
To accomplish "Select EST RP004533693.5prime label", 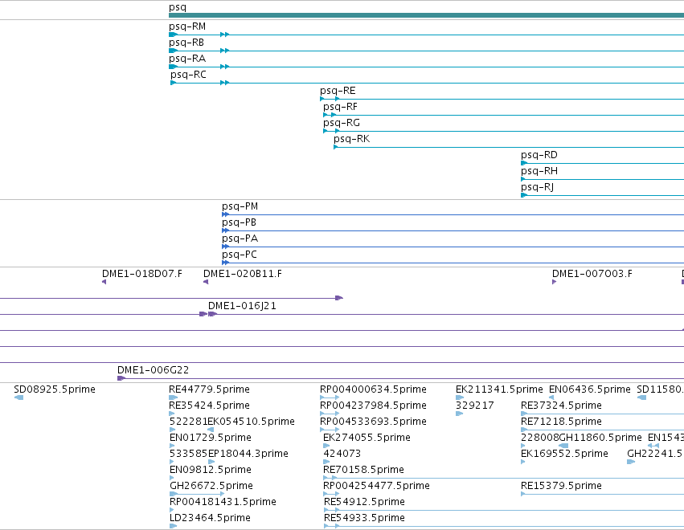I will [373, 422].
